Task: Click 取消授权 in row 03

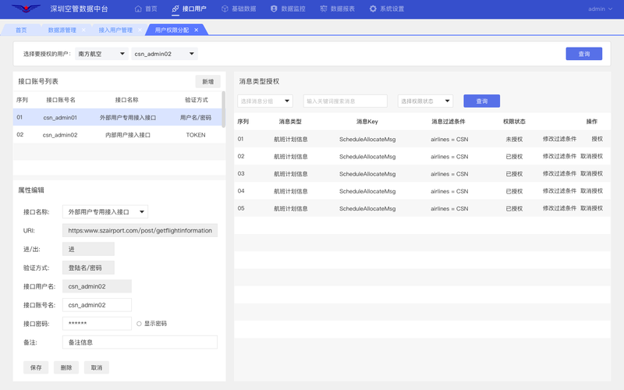Action: (591, 173)
